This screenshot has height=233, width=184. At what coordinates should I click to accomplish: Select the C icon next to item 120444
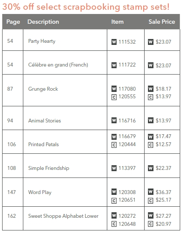(x=114, y=145)
